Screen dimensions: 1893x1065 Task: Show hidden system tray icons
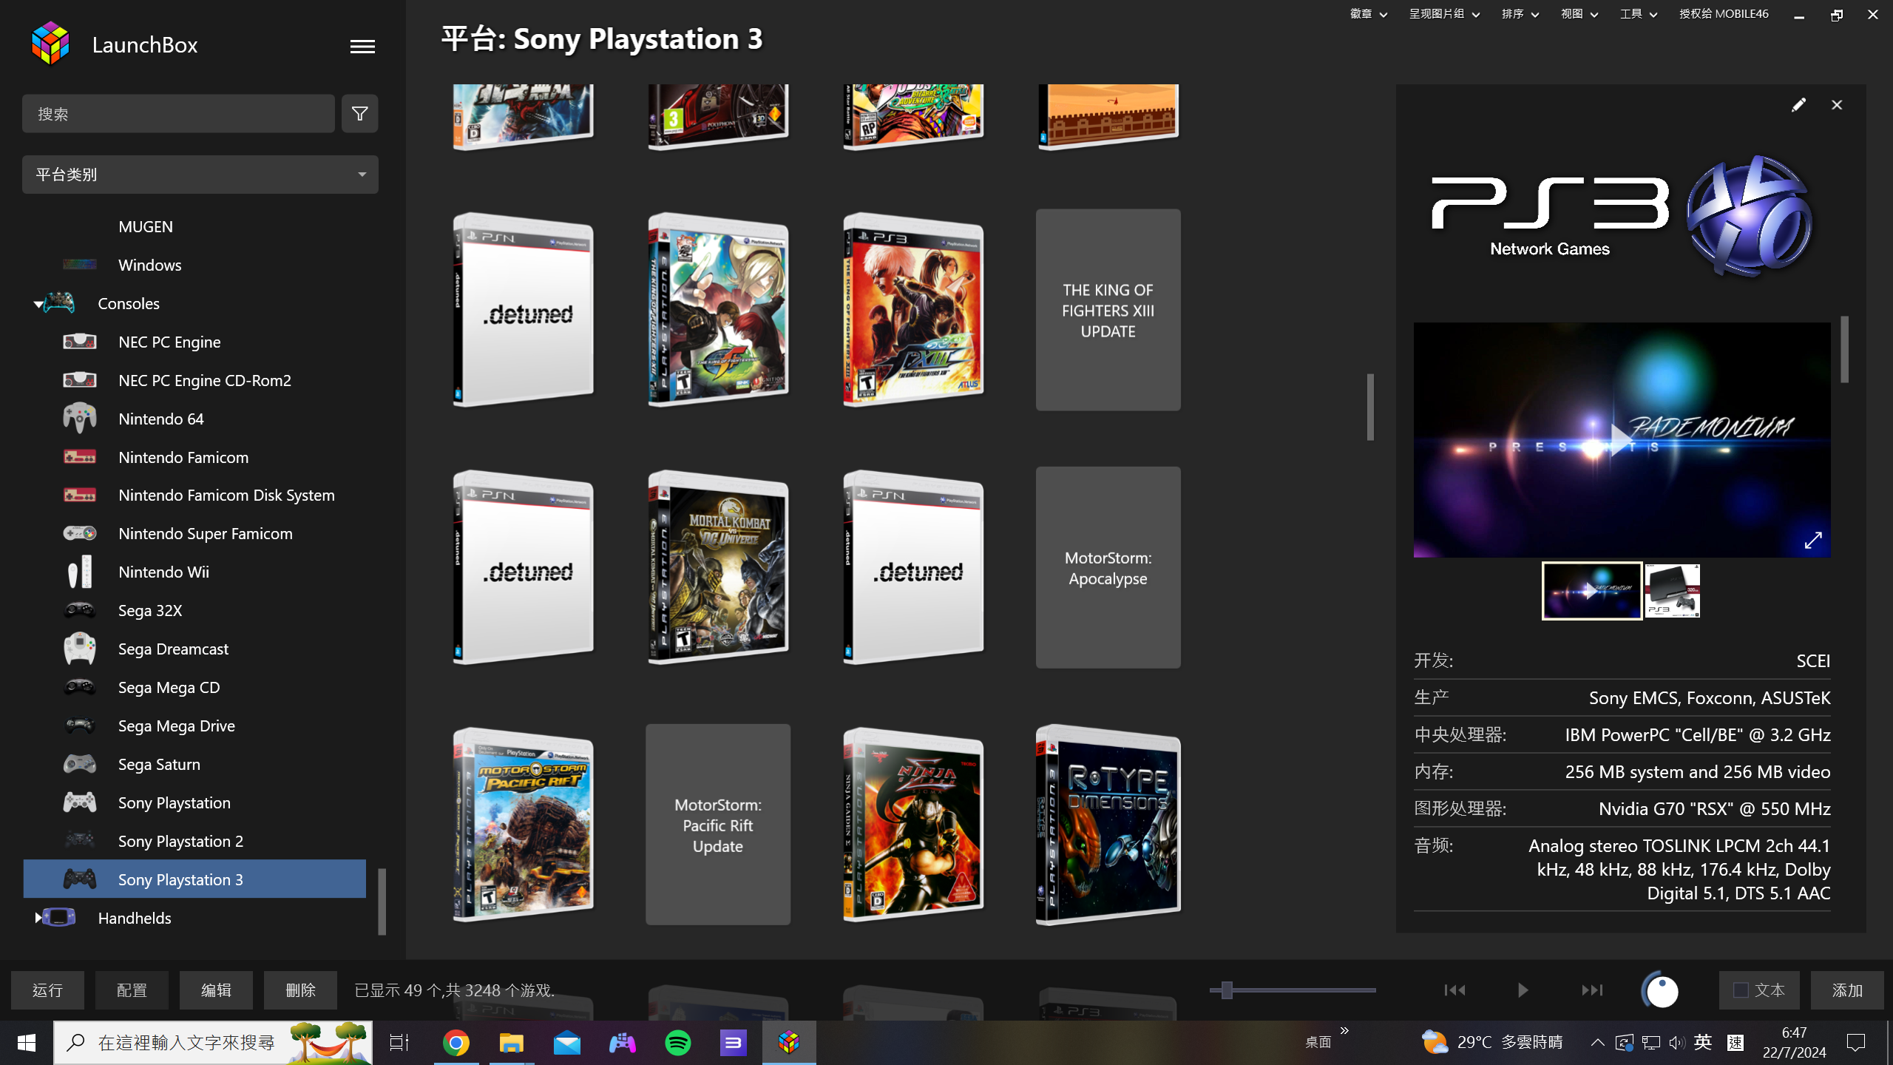click(1597, 1043)
